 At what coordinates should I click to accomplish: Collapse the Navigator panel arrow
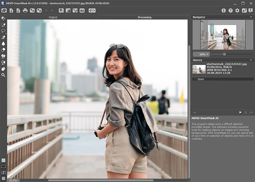tap(251, 17)
